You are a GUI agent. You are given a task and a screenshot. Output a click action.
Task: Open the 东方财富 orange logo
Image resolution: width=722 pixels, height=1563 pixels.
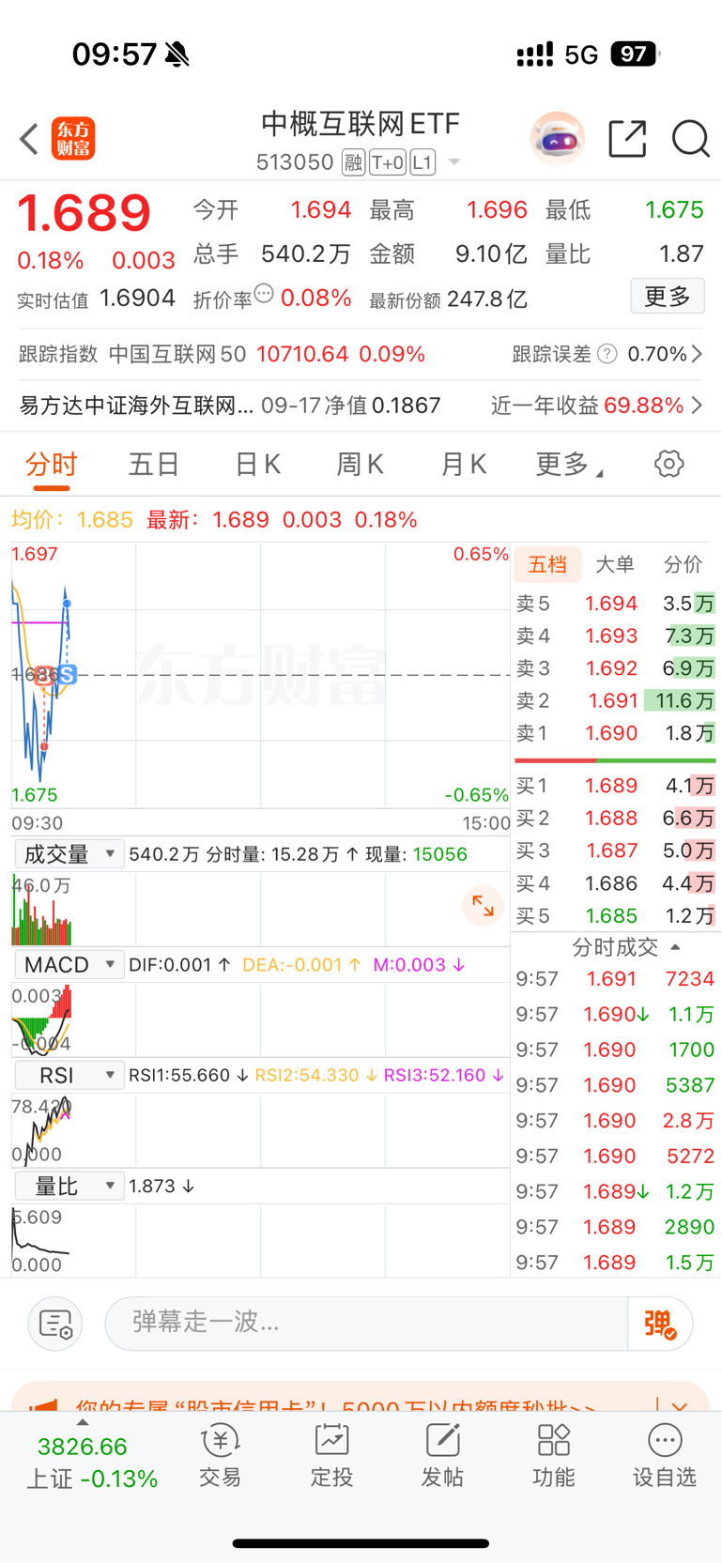click(73, 139)
